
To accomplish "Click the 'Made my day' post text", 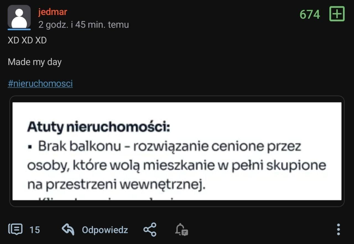I will click(35, 62).
